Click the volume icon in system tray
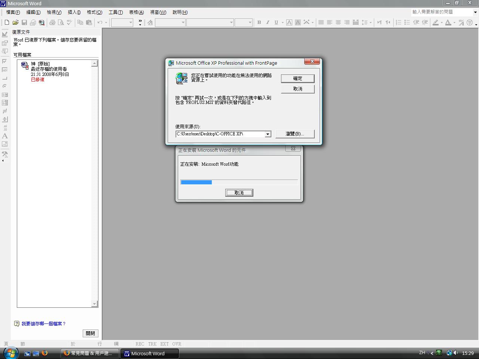479x359 pixels. 456,353
